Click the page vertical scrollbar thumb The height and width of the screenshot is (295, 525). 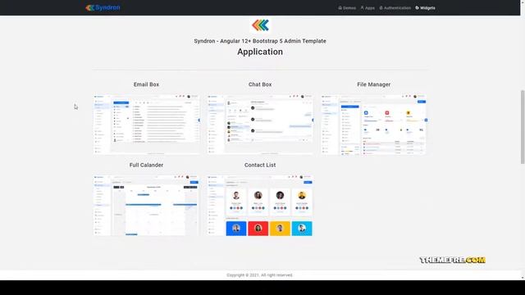[x=523, y=127]
